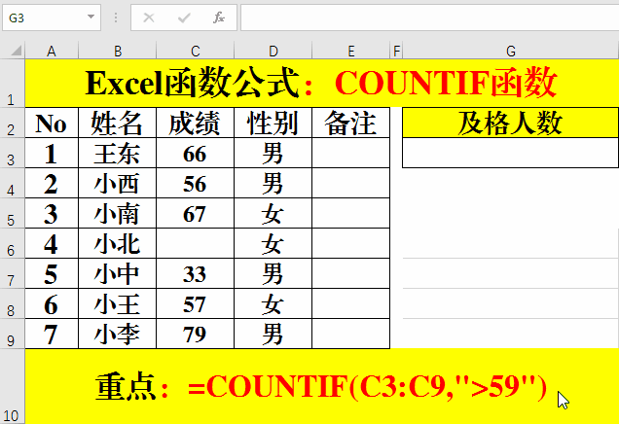619x424 pixels.
Task: Click the name cell '小北'
Action: [117, 243]
